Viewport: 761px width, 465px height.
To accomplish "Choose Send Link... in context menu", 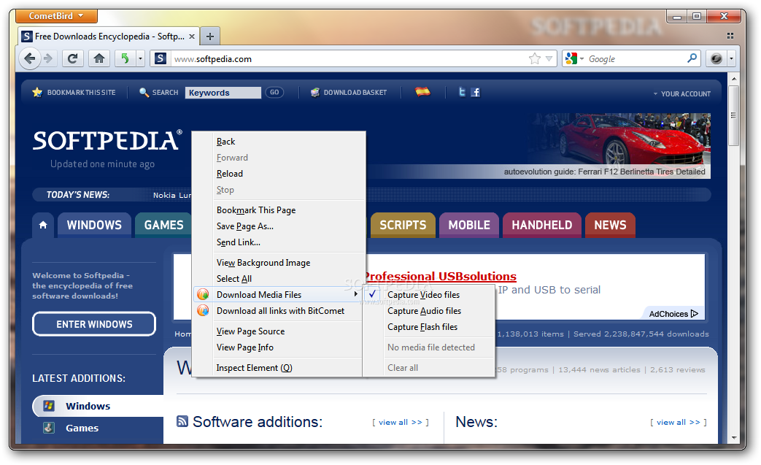I will (x=279, y=242).
